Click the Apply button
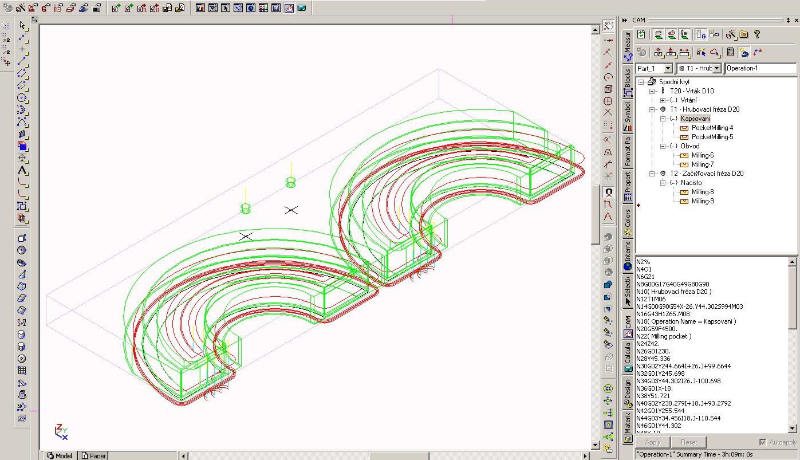Image resolution: width=800 pixels, height=460 pixels. (653, 442)
